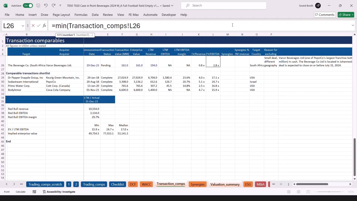Open the Data ribbon tab
The height and width of the screenshot is (201, 357).
(x=95, y=15)
